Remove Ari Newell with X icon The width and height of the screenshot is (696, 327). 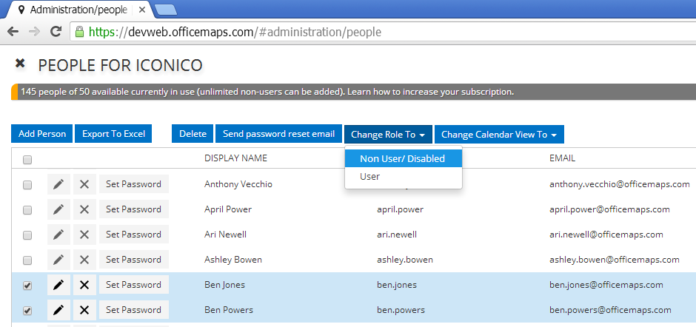pos(84,235)
